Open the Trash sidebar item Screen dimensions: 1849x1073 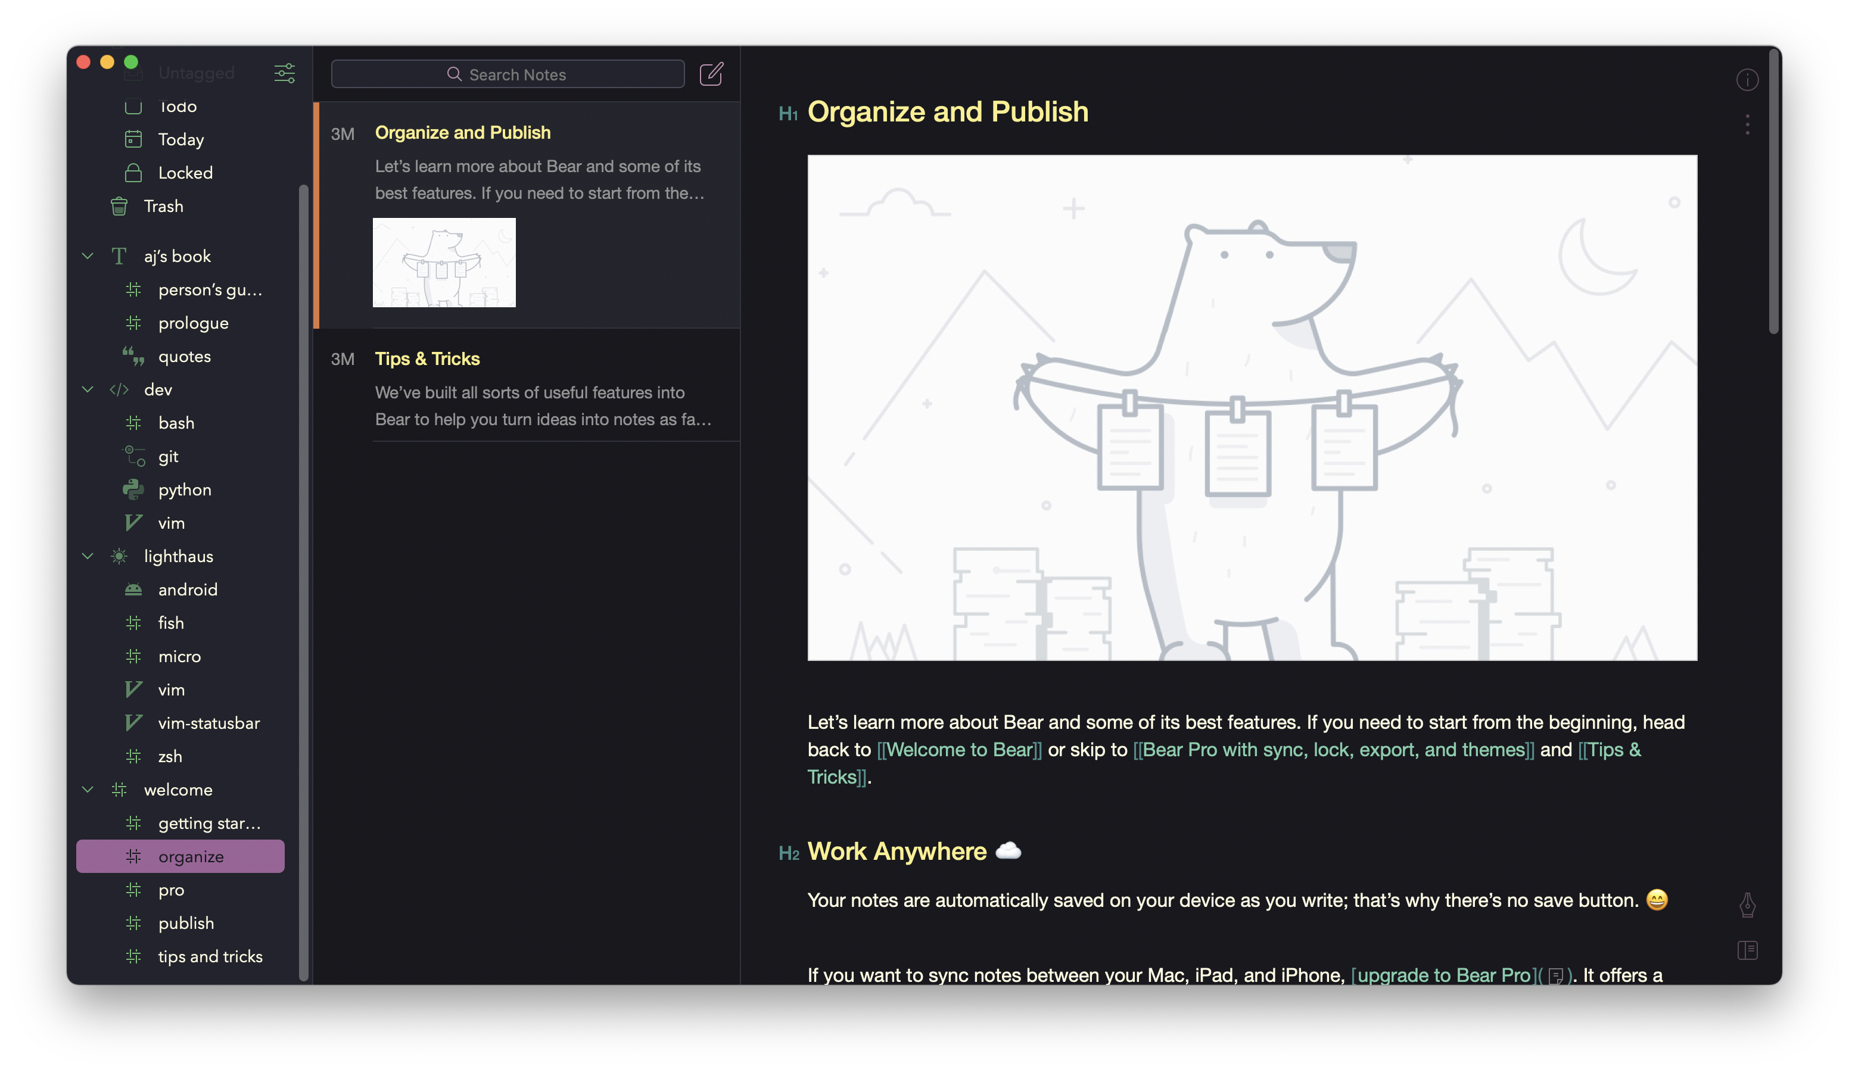tap(180, 206)
